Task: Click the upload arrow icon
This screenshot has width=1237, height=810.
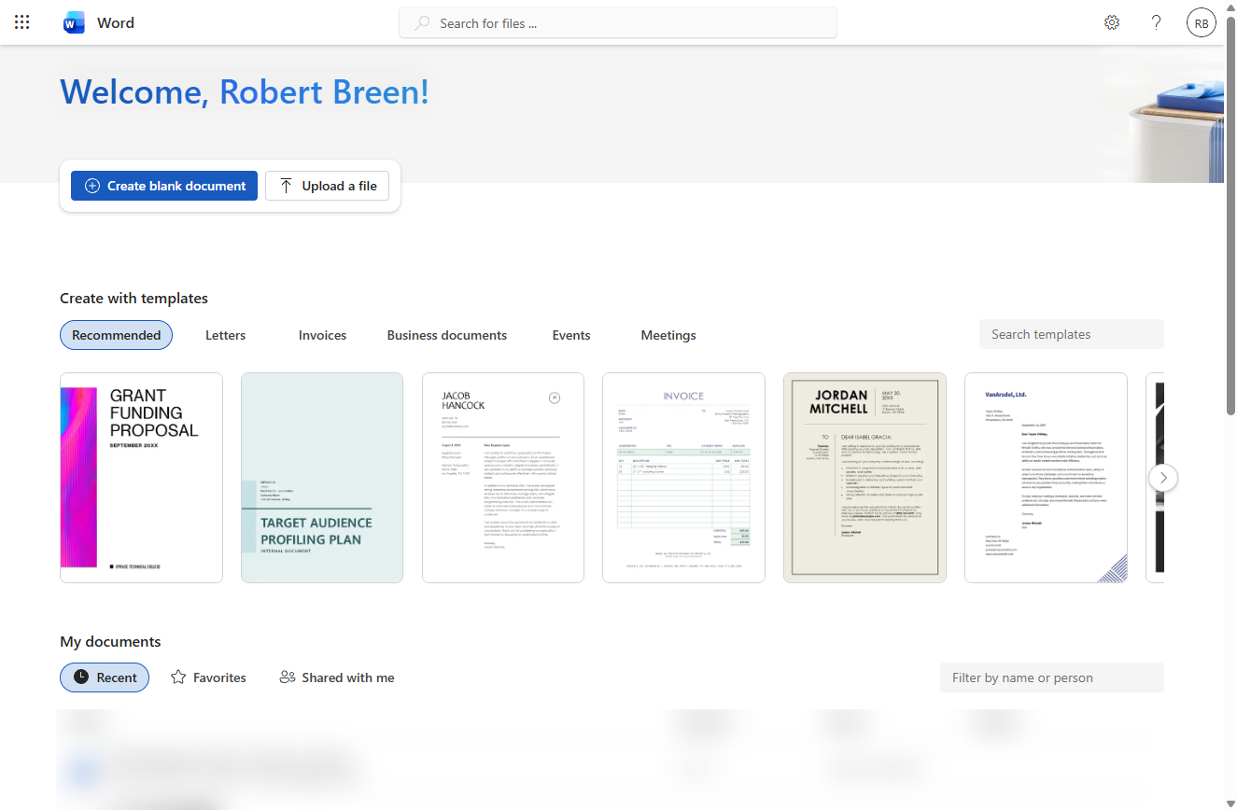Action: point(286,186)
